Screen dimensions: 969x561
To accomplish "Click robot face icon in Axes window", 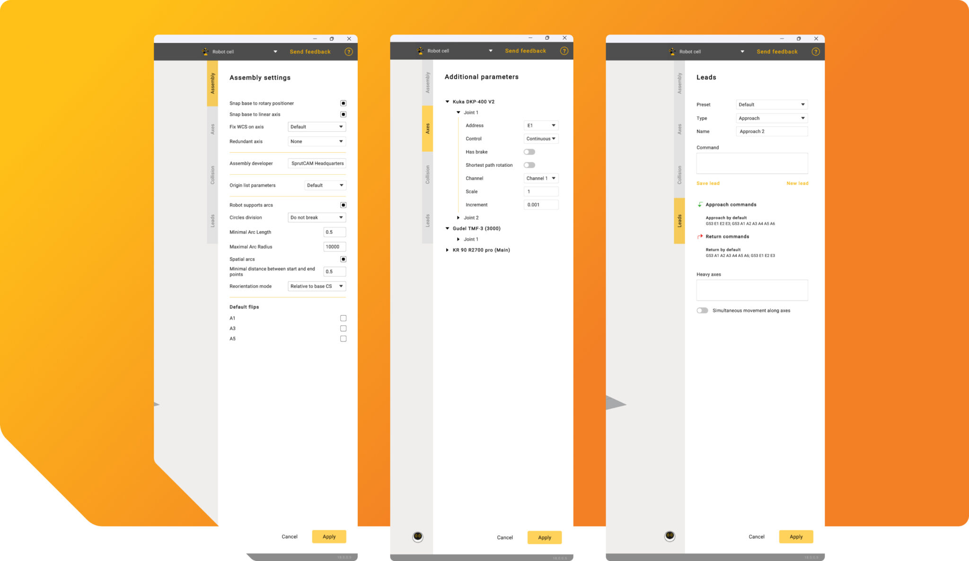I will click(x=418, y=536).
